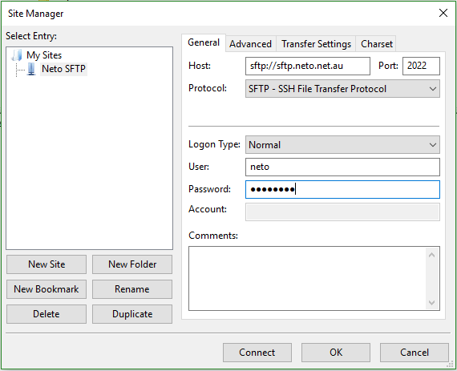Click the New Site button

pyautogui.click(x=47, y=264)
